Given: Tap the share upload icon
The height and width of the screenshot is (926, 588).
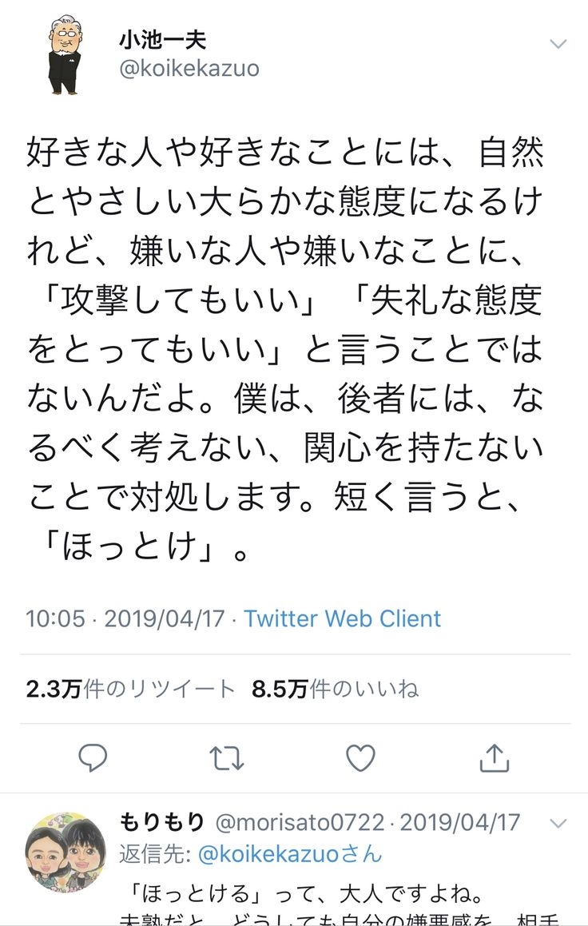Looking at the screenshot, I should click(494, 757).
